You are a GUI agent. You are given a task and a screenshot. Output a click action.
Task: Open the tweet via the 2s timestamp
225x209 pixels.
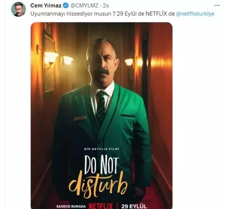pos(106,6)
